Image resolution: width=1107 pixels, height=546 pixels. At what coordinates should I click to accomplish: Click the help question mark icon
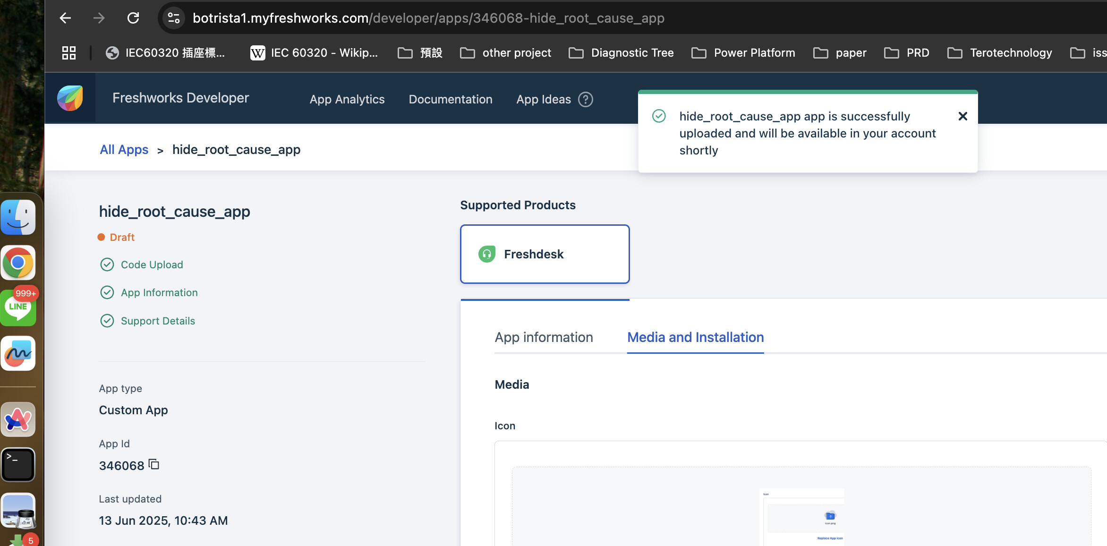(x=586, y=99)
